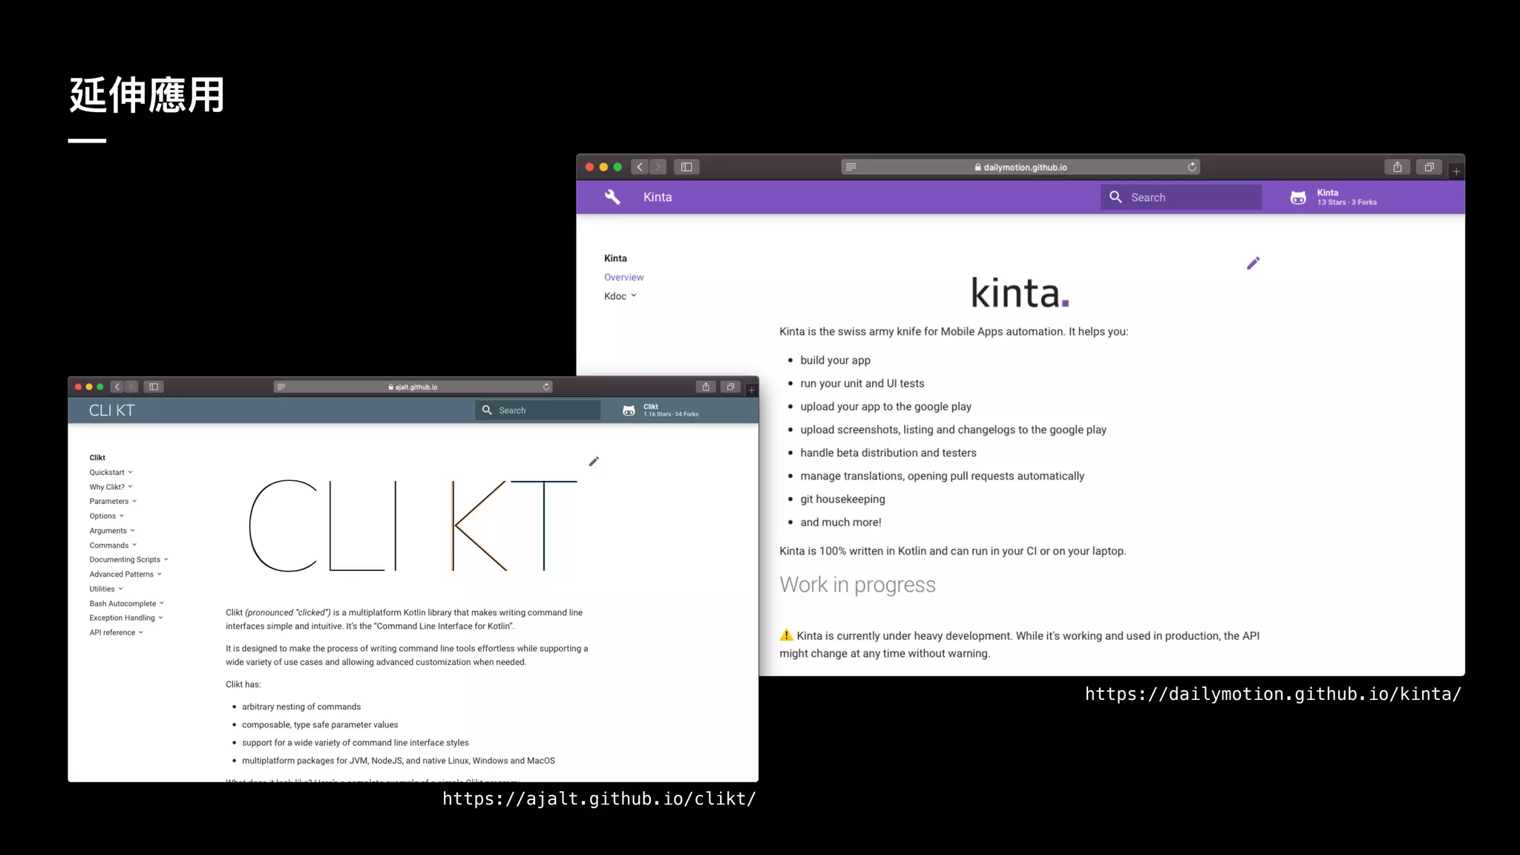This screenshot has height=855, width=1520.
Task: Open Exception Handling in the Clikt sidebar
Action: (x=122, y=618)
